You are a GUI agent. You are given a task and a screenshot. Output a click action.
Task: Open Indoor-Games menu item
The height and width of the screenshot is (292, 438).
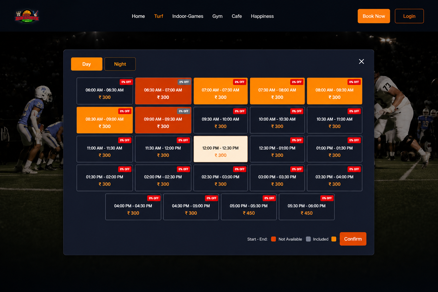tap(188, 16)
